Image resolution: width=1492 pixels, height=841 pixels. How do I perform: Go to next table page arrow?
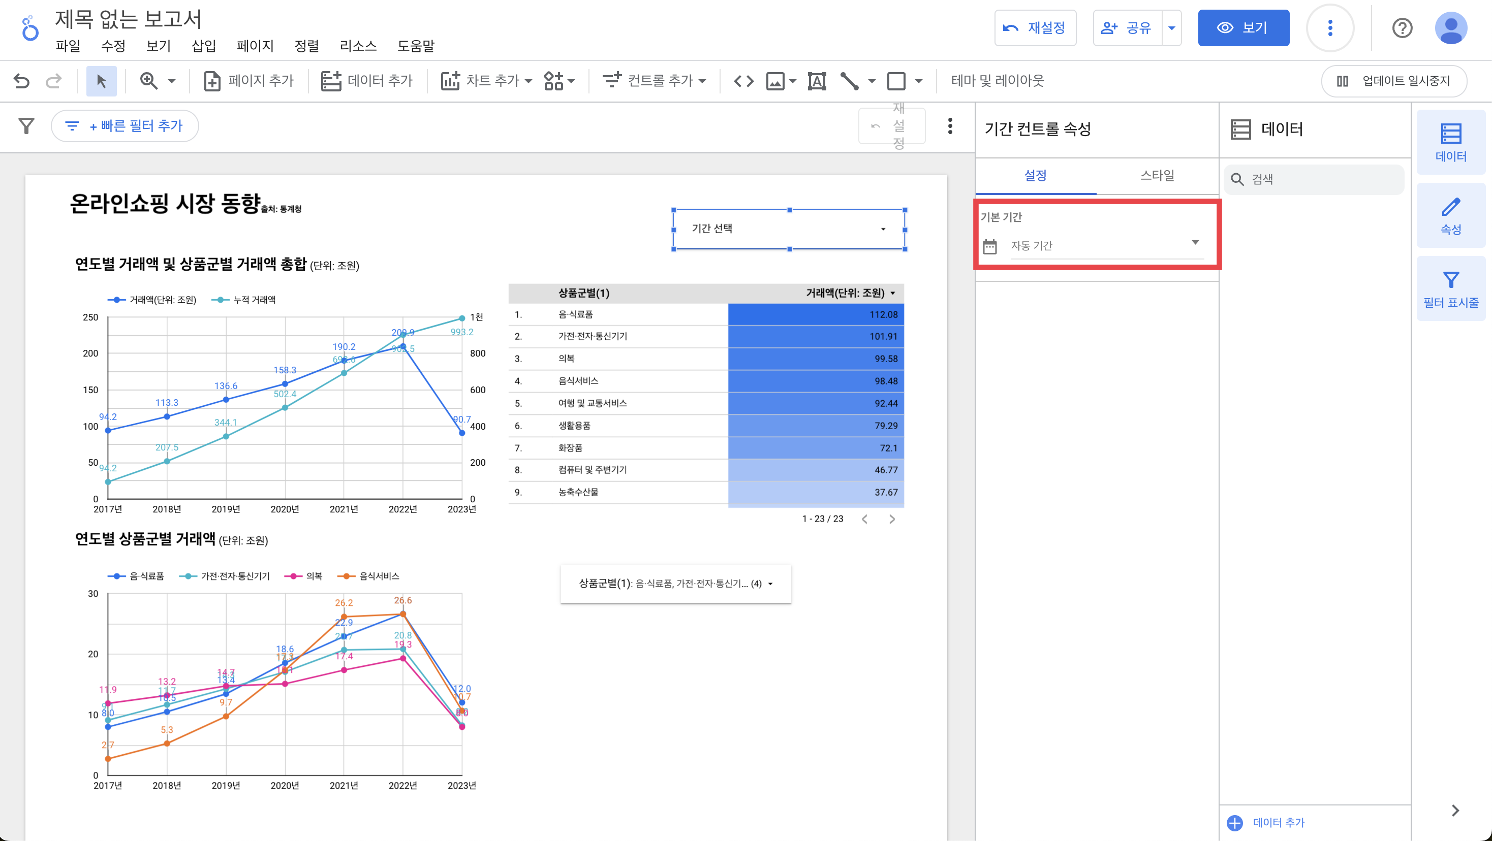(x=892, y=519)
